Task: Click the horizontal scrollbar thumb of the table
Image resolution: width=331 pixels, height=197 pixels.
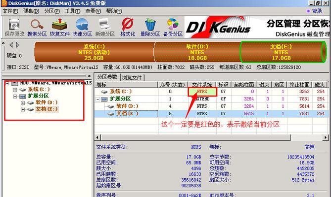Action: [196, 138]
